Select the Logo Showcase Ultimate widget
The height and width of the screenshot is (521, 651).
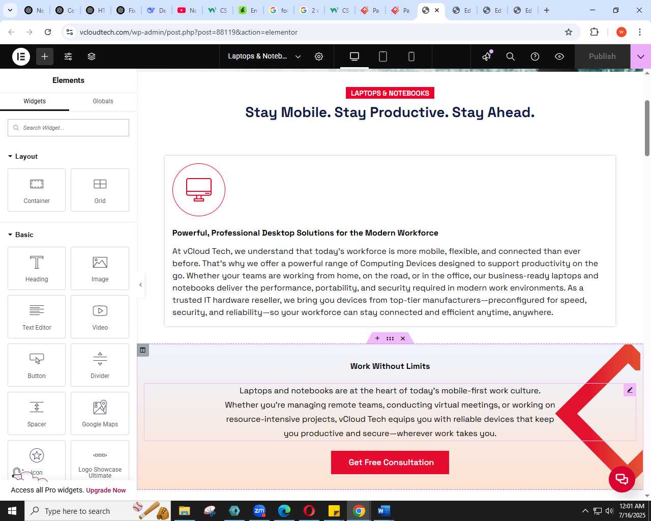coord(100,460)
